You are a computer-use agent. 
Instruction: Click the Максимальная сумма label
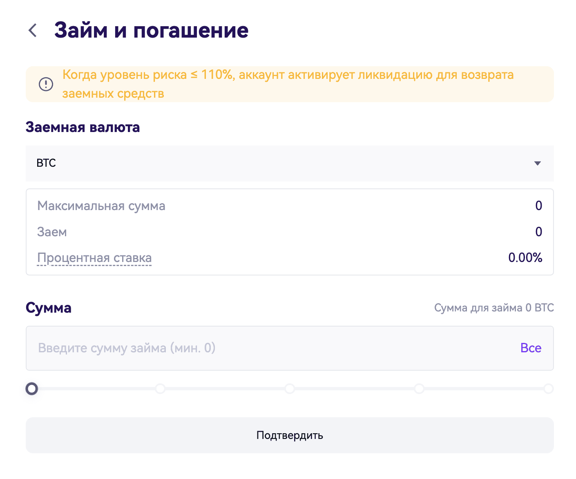101,206
